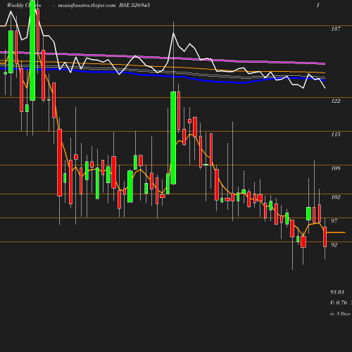Select the 102 price axis label
The height and width of the screenshot is (352, 352).
[336, 197]
